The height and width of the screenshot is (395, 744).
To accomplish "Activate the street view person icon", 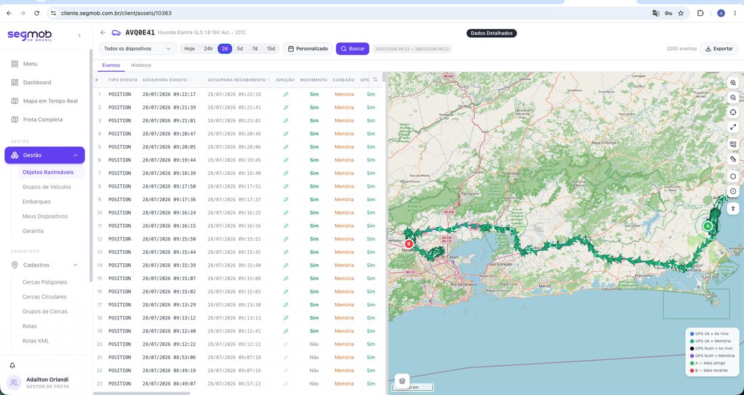I will [x=733, y=209].
